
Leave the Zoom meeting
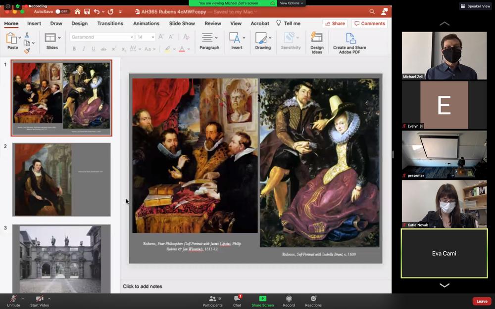pos(482,301)
